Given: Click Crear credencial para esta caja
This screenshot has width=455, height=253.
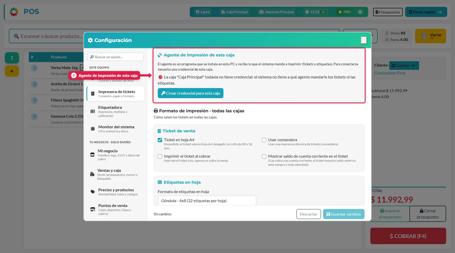Looking at the screenshot, I should tap(191, 93).
